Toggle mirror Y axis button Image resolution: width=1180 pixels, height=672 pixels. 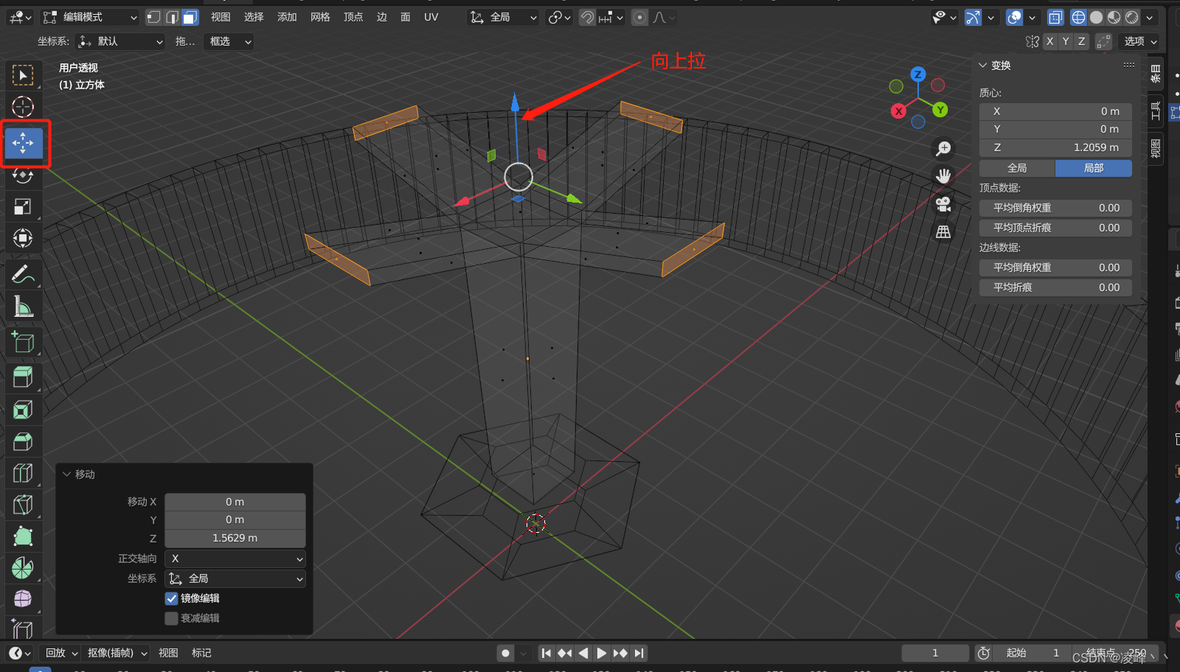pos(1066,41)
